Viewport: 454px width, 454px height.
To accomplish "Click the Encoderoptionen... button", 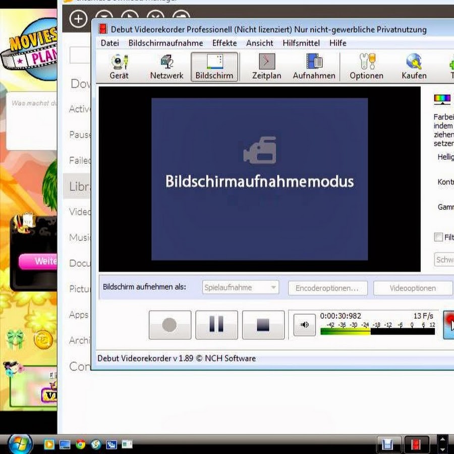I will pos(328,288).
